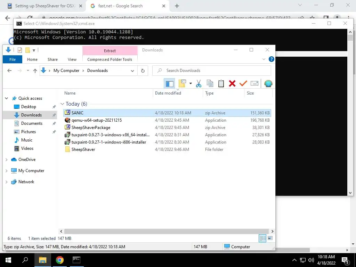Switch to the Share ribbon tab
The height and width of the screenshot is (267, 356).
52,59
